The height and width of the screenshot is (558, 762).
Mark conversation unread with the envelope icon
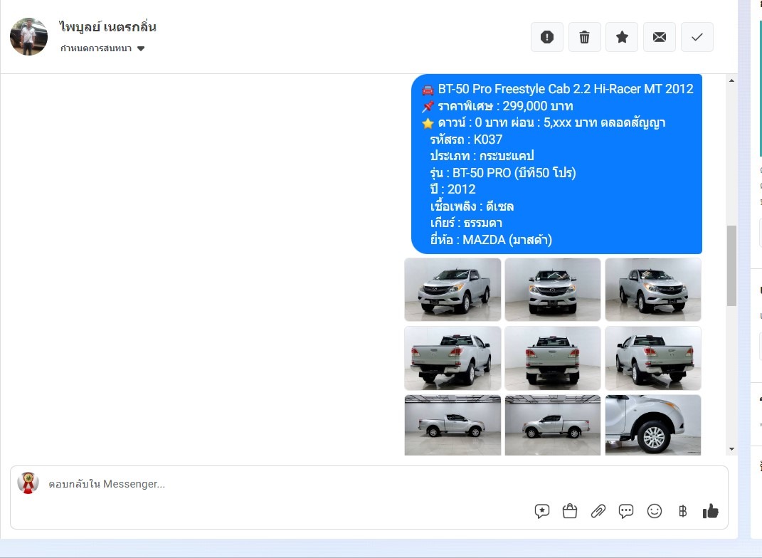pyautogui.click(x=660, y=37)
